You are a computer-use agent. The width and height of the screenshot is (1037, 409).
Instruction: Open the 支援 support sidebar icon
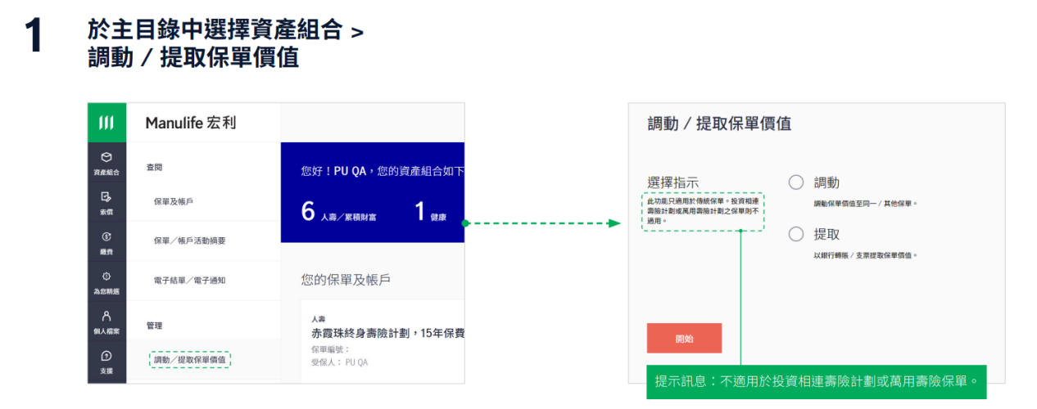106,362
